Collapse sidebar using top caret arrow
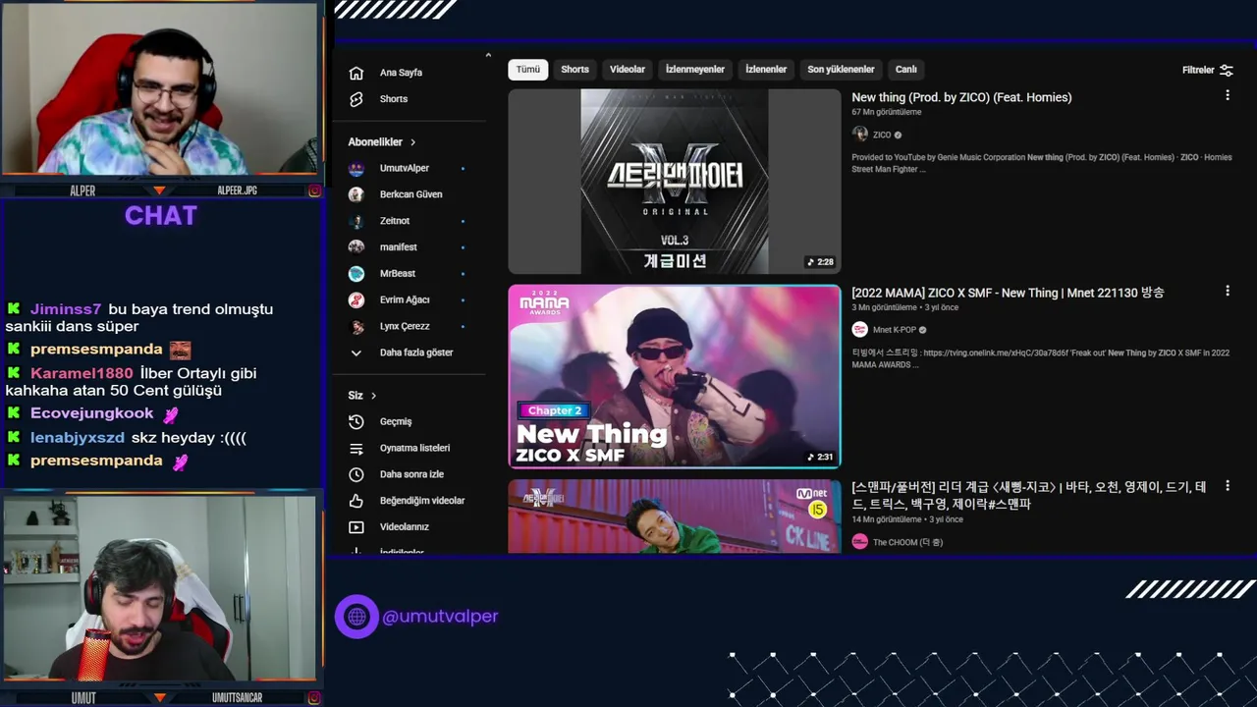 (488, 55)
